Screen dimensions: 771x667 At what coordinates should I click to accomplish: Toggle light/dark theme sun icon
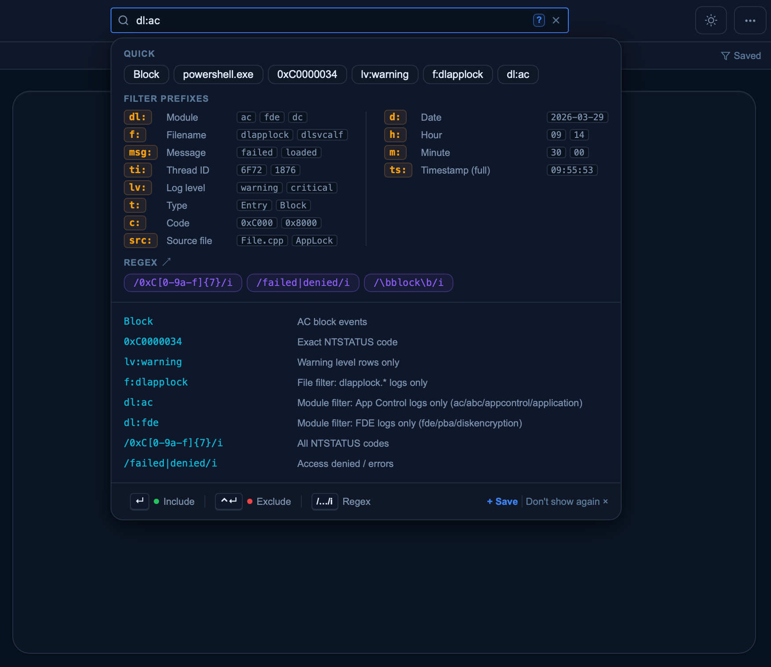coord(711,20)
